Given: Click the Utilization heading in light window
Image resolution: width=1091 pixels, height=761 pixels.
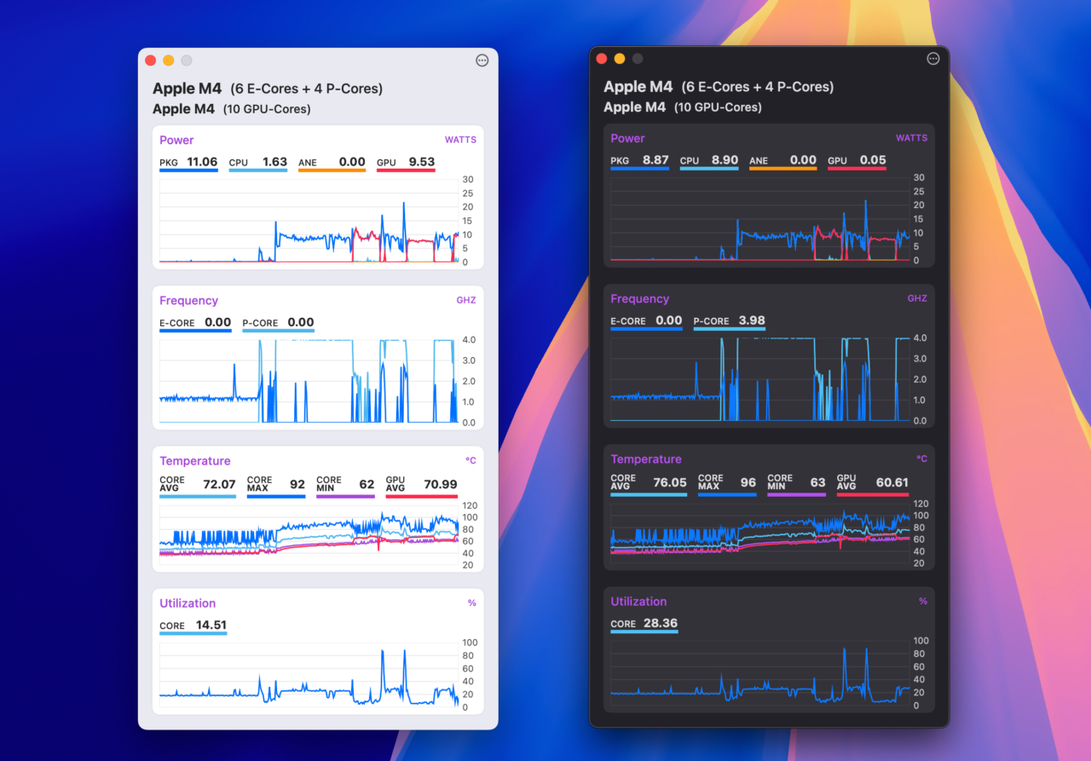Looking at the screenshot, I should [x=188, y=603].
